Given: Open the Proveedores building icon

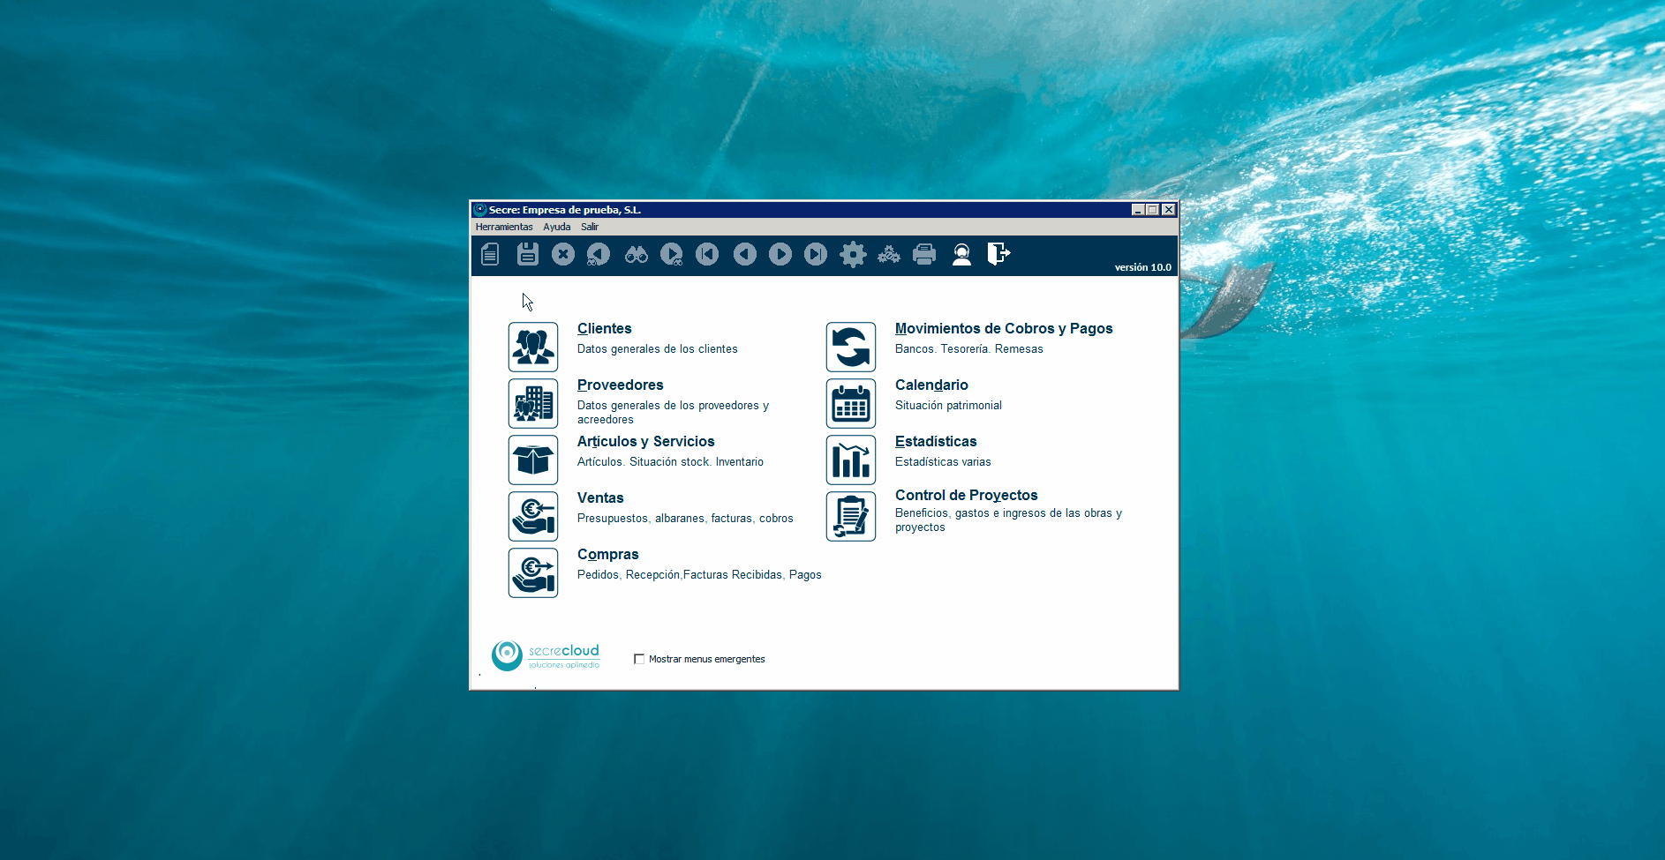Looking at the screenshot, I should point(533,403).
